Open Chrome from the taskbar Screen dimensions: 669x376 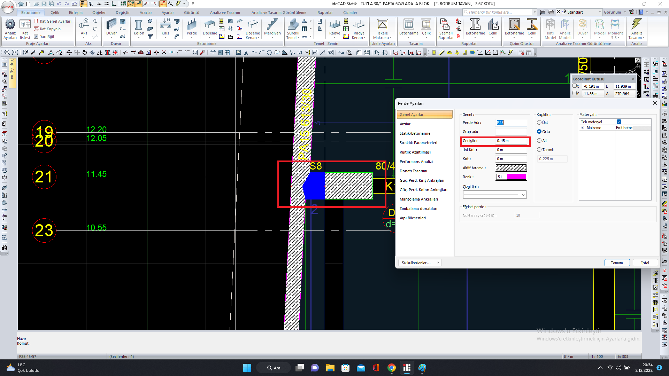click(391, 368)
